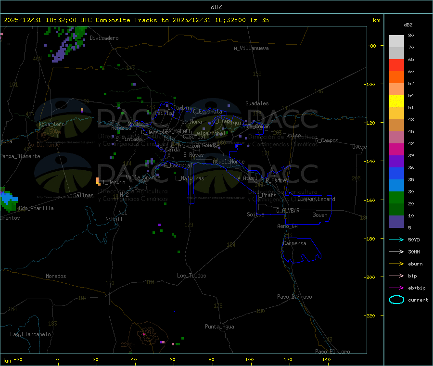Click the light gray 70 dBZ swatch
The height and width of the screenshot is (366, 433).
click(x=396, y=41)
